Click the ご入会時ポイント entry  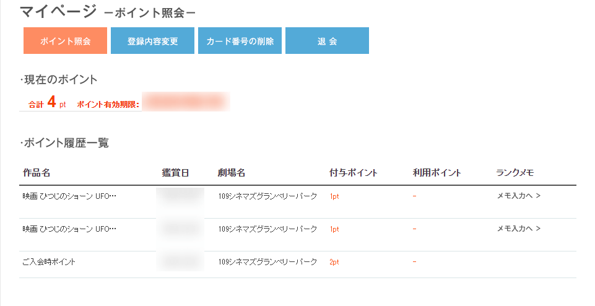pyautogui.click(x=49, y=261)
